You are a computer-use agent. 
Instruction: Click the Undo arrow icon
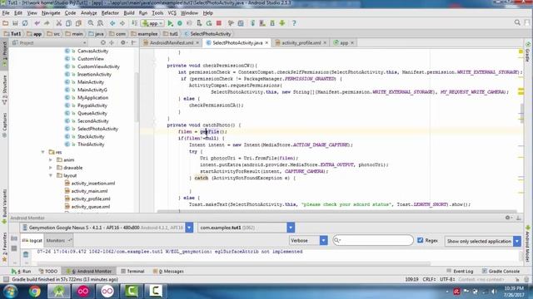point(37,23)
